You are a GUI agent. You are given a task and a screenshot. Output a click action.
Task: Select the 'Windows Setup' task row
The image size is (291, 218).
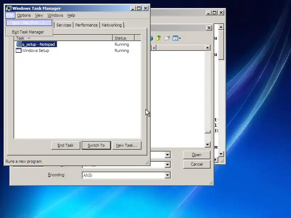point(77,51)
